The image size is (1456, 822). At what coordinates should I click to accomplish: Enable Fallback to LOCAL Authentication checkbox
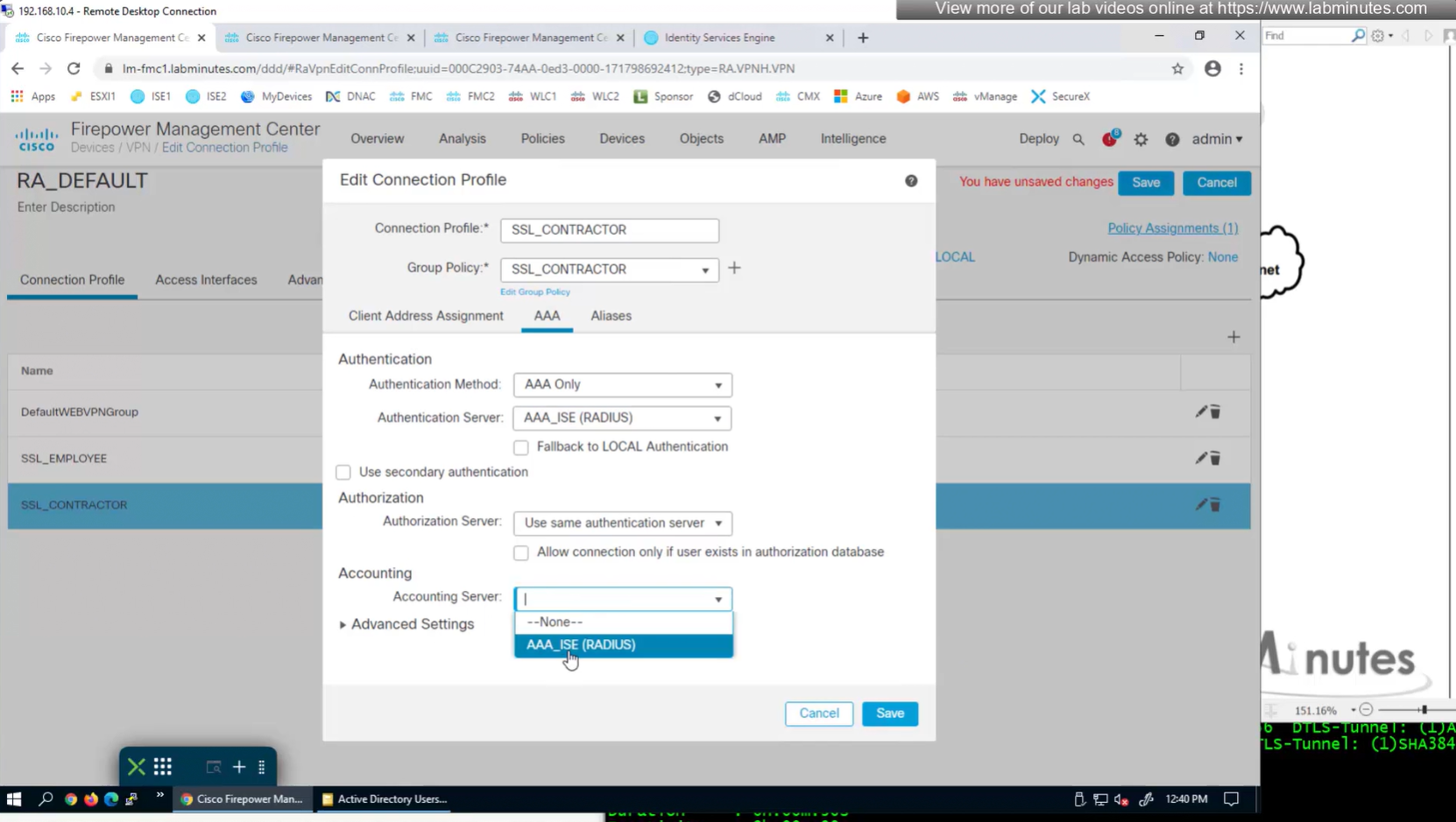[521, 447]
